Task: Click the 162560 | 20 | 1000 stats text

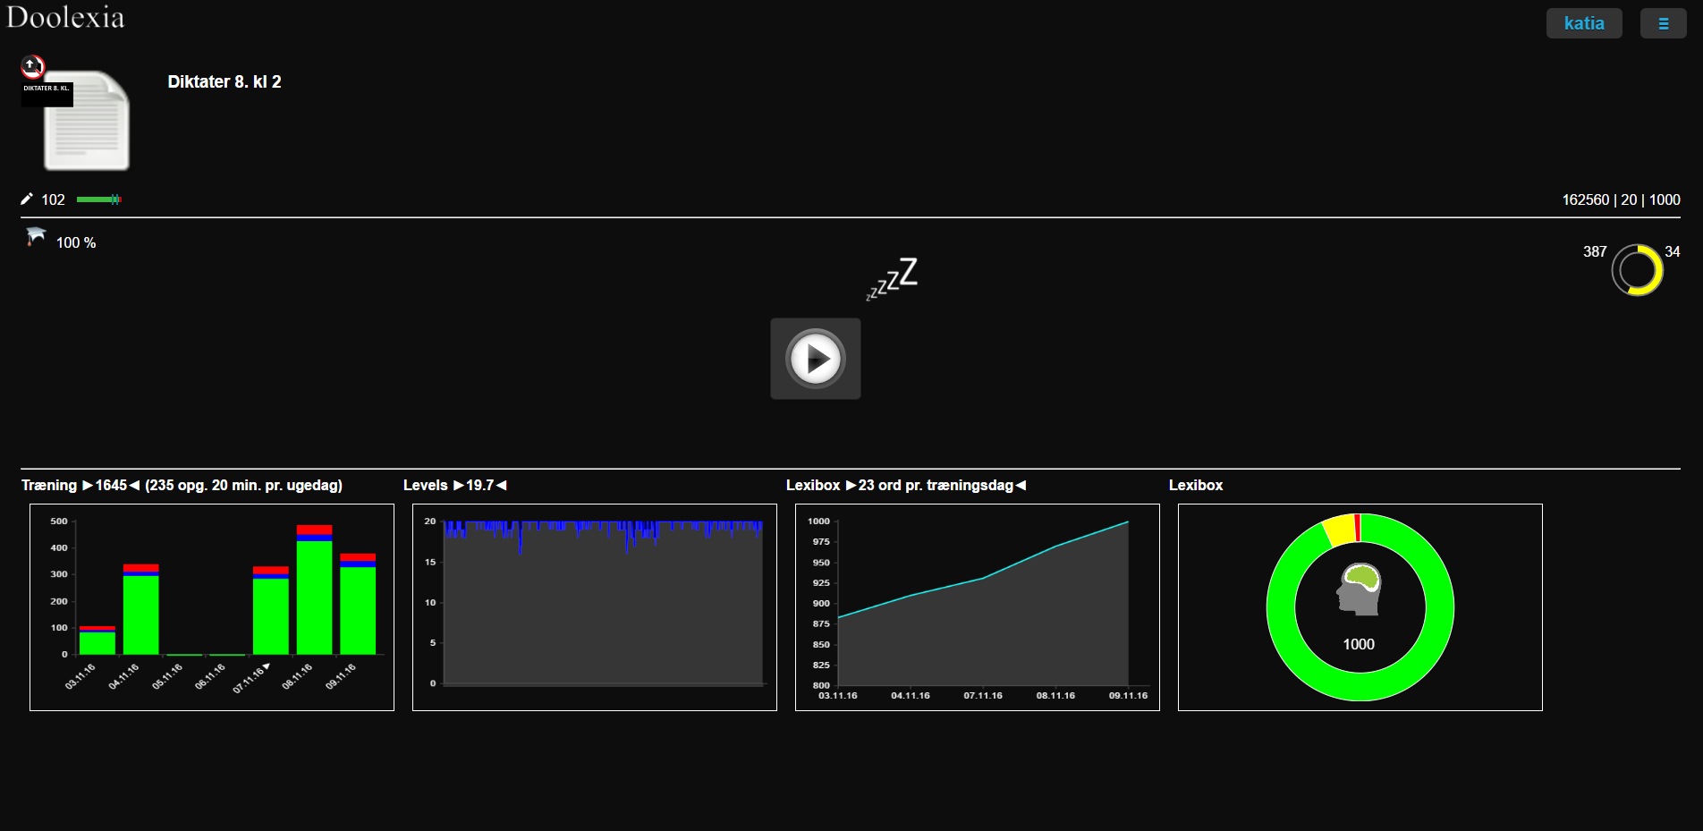Action: point(1621,199)
